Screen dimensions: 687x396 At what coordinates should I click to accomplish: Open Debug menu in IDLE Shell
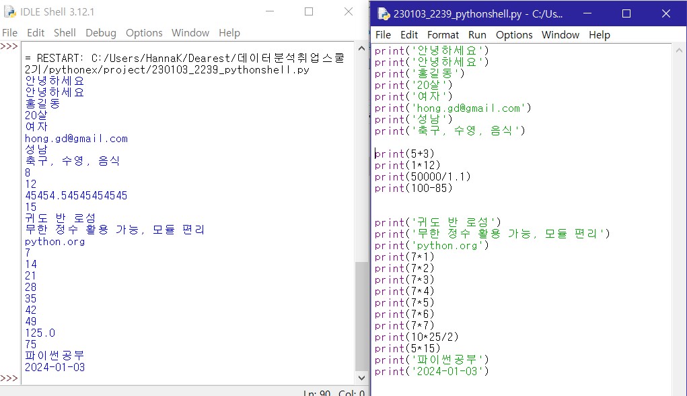tap(101, 33)
